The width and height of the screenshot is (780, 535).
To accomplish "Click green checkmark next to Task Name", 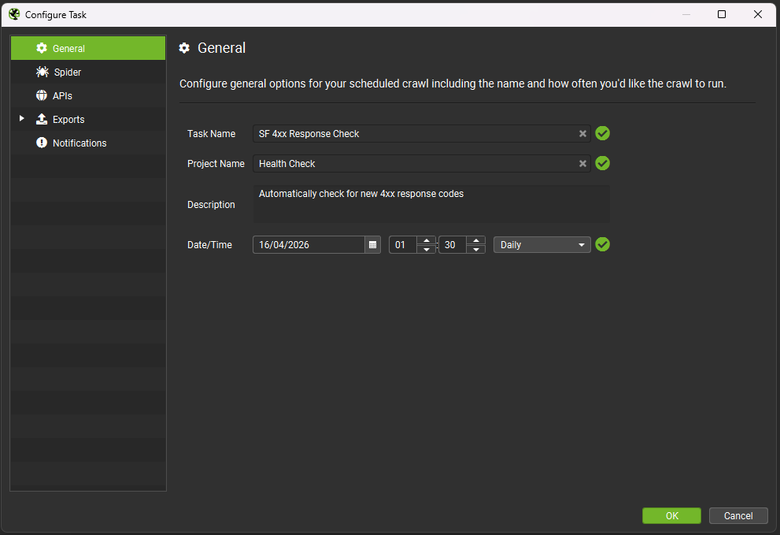I will pyautogui.click(x=602, y=134).
